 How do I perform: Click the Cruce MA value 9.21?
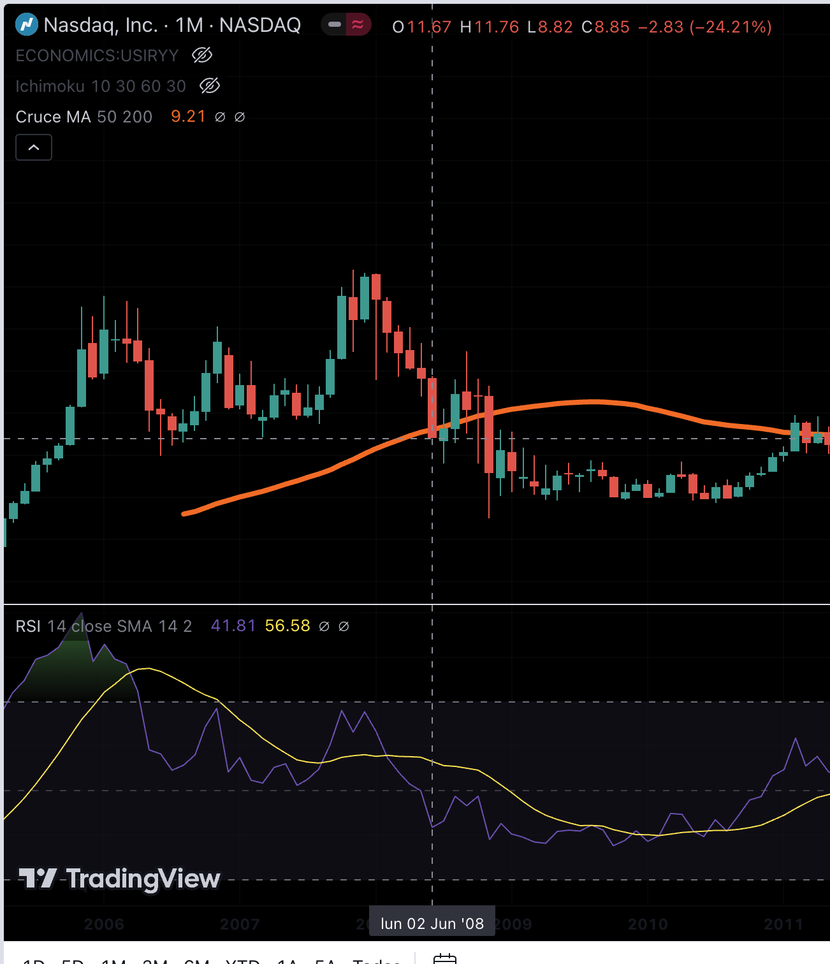[x=188, y=117]
